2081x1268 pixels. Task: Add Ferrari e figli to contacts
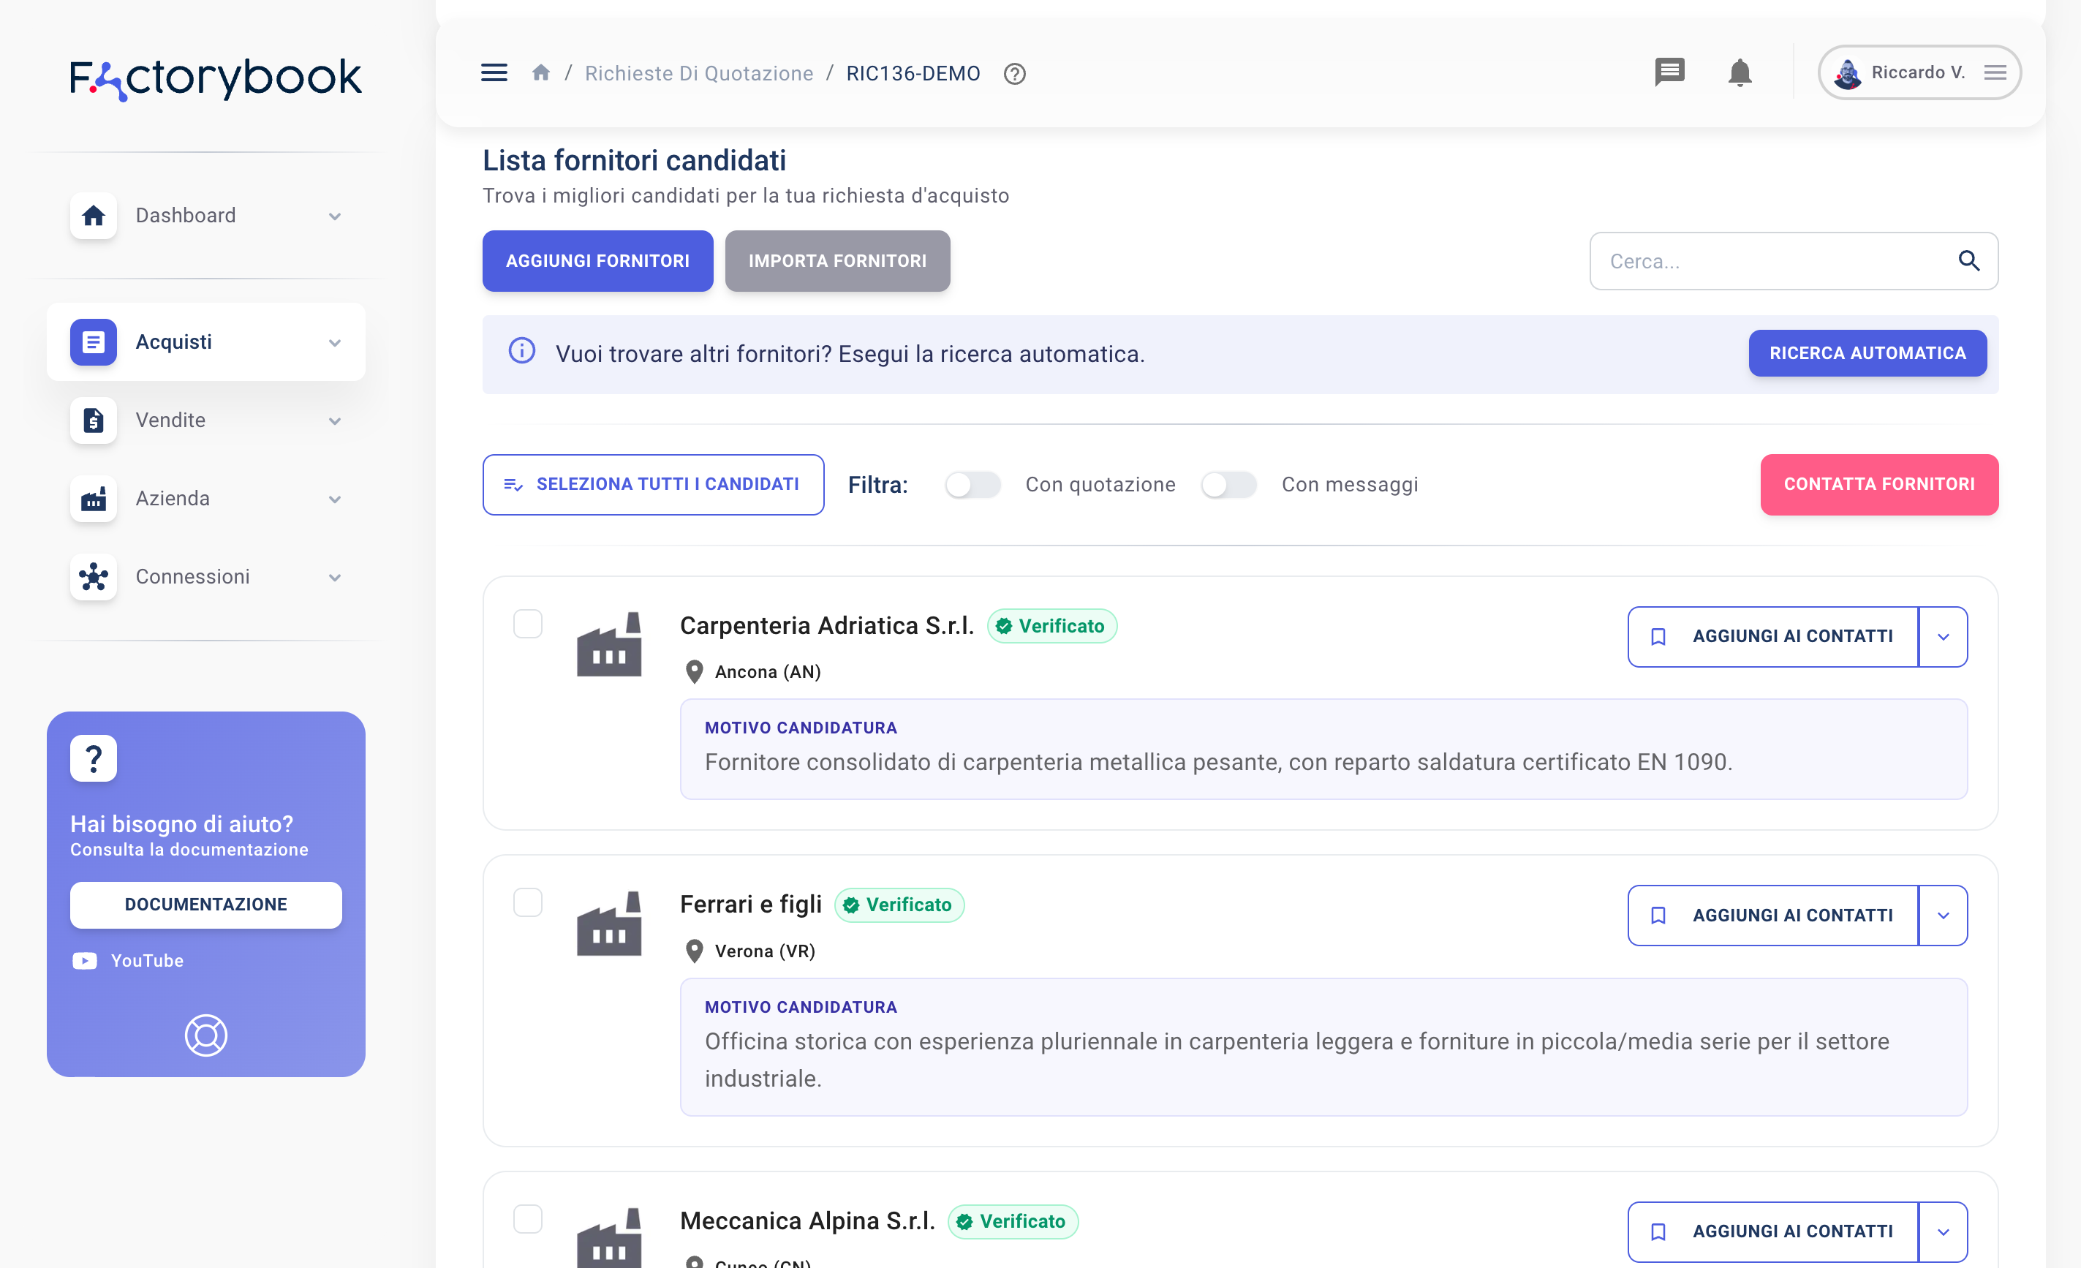click(1774, 916)
